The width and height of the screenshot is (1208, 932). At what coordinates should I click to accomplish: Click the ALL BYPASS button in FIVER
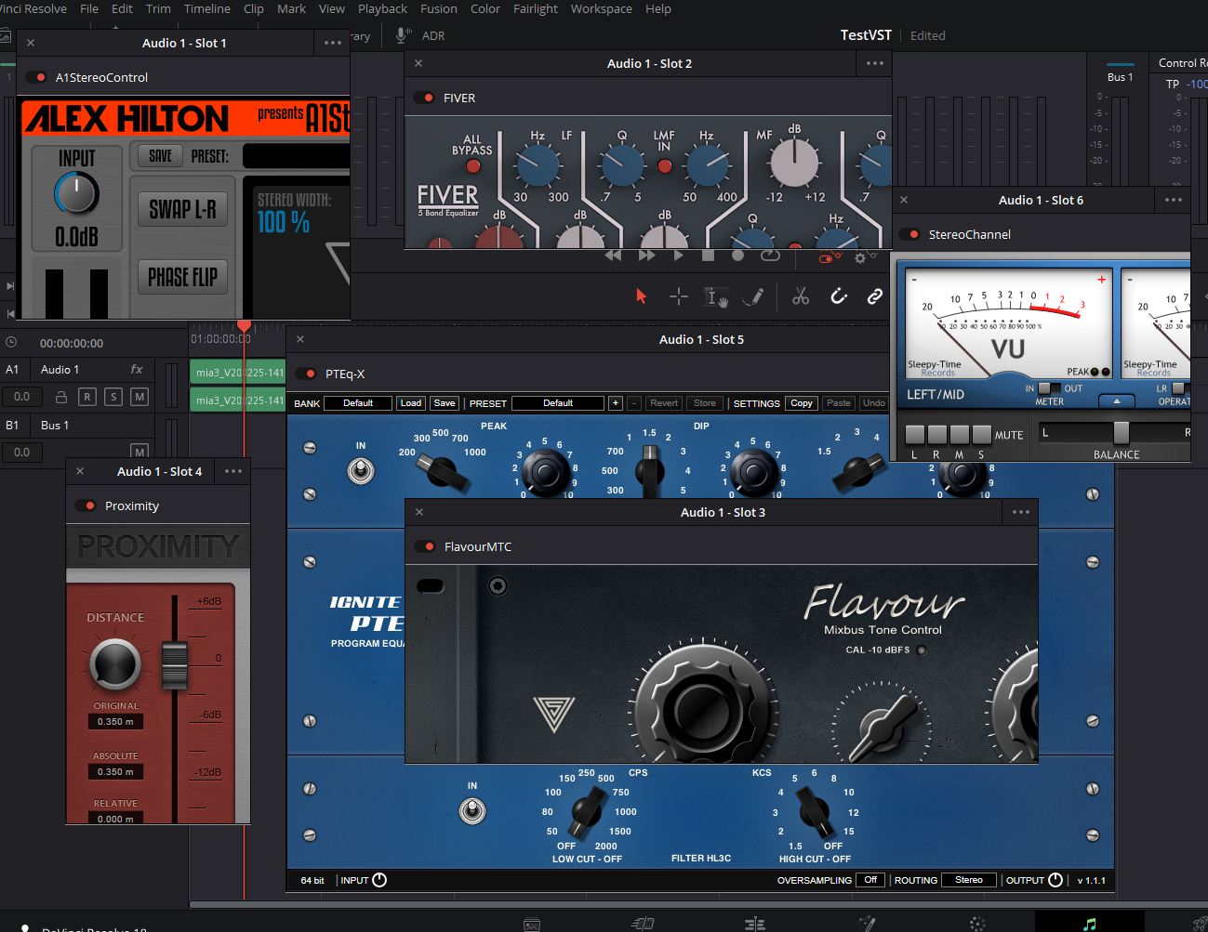coord(473,166)
